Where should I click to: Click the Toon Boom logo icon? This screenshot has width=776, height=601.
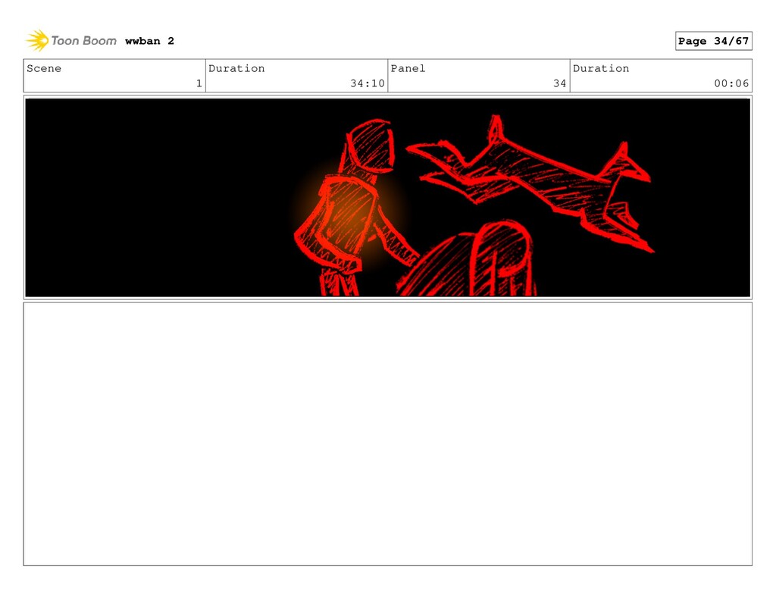37,41
